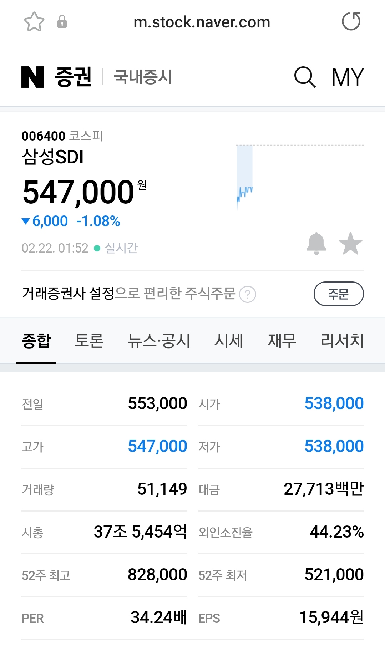The width and height of the screenshot is (385, 646).
Task: Tap the lock security icon
Action: tap(62, 22)
